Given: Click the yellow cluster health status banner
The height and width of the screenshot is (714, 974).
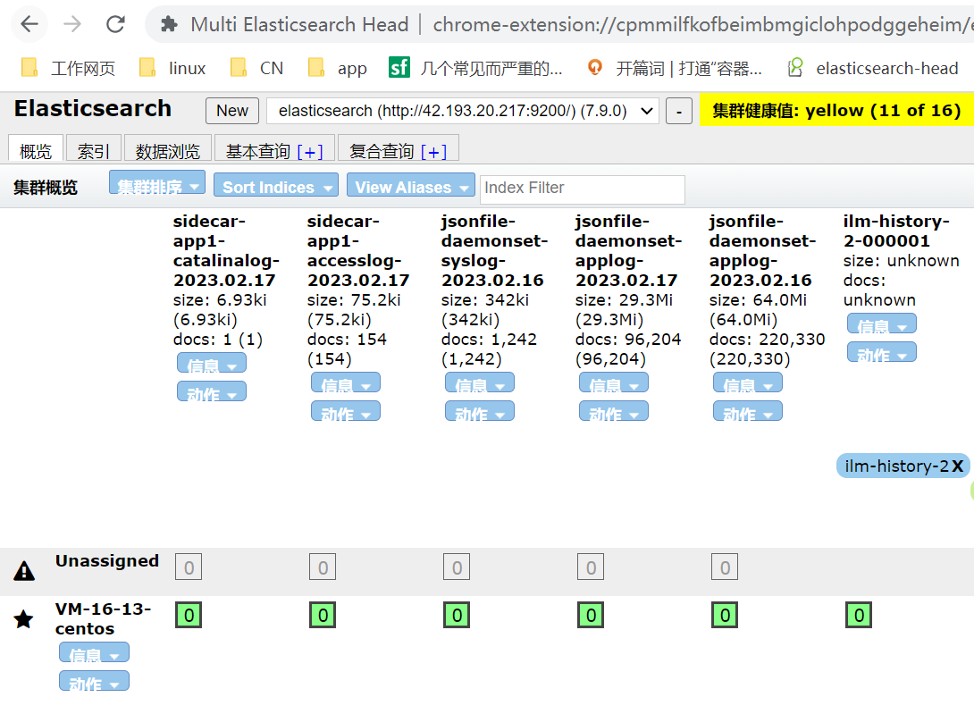Looking at the screenshot, I should 836,110.
